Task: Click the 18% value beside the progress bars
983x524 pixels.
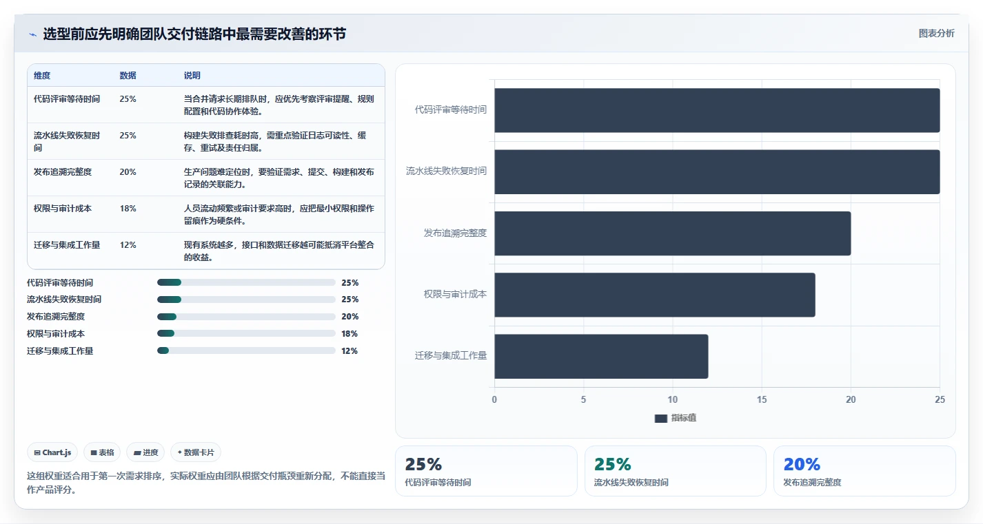Action: pyautogui.click(x=349, y=334)
